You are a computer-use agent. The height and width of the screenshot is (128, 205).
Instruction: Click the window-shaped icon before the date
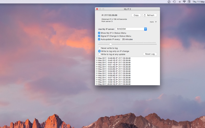pyautogui.click(x=189, y=2)
